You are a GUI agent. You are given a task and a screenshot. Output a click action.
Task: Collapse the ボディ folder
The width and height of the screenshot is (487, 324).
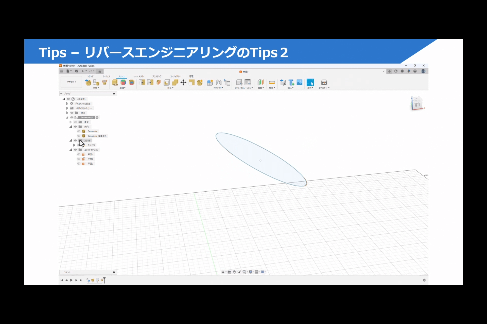tap(71, 127)
